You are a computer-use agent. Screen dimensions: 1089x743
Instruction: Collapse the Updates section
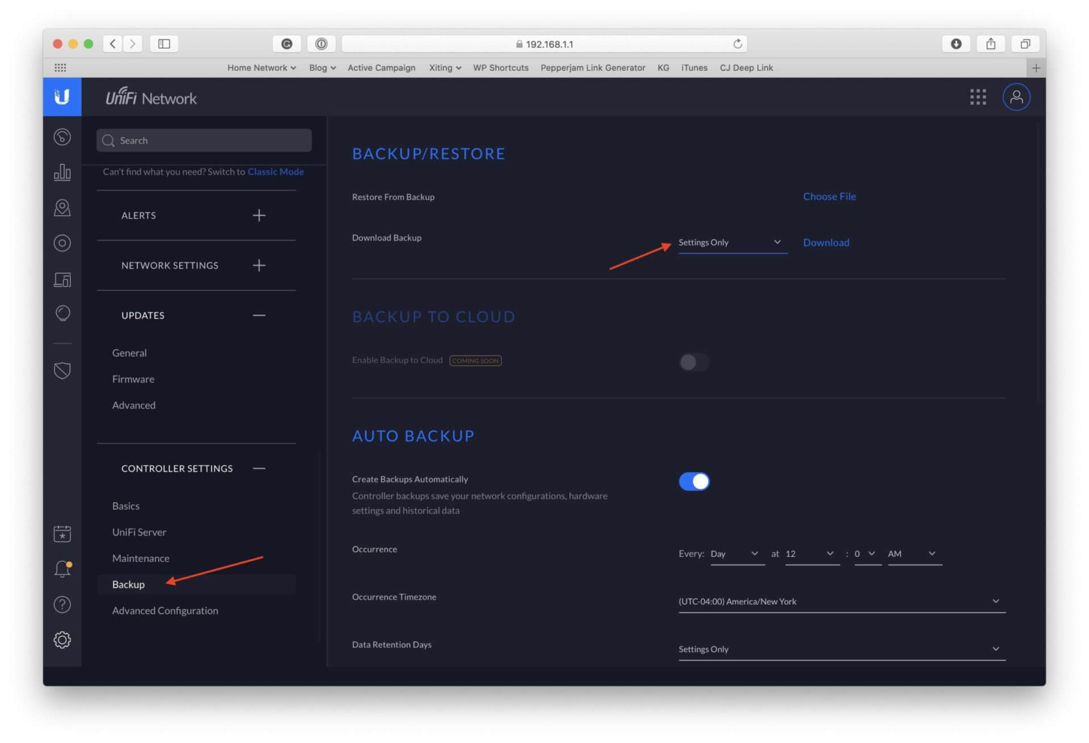(259, 315)
